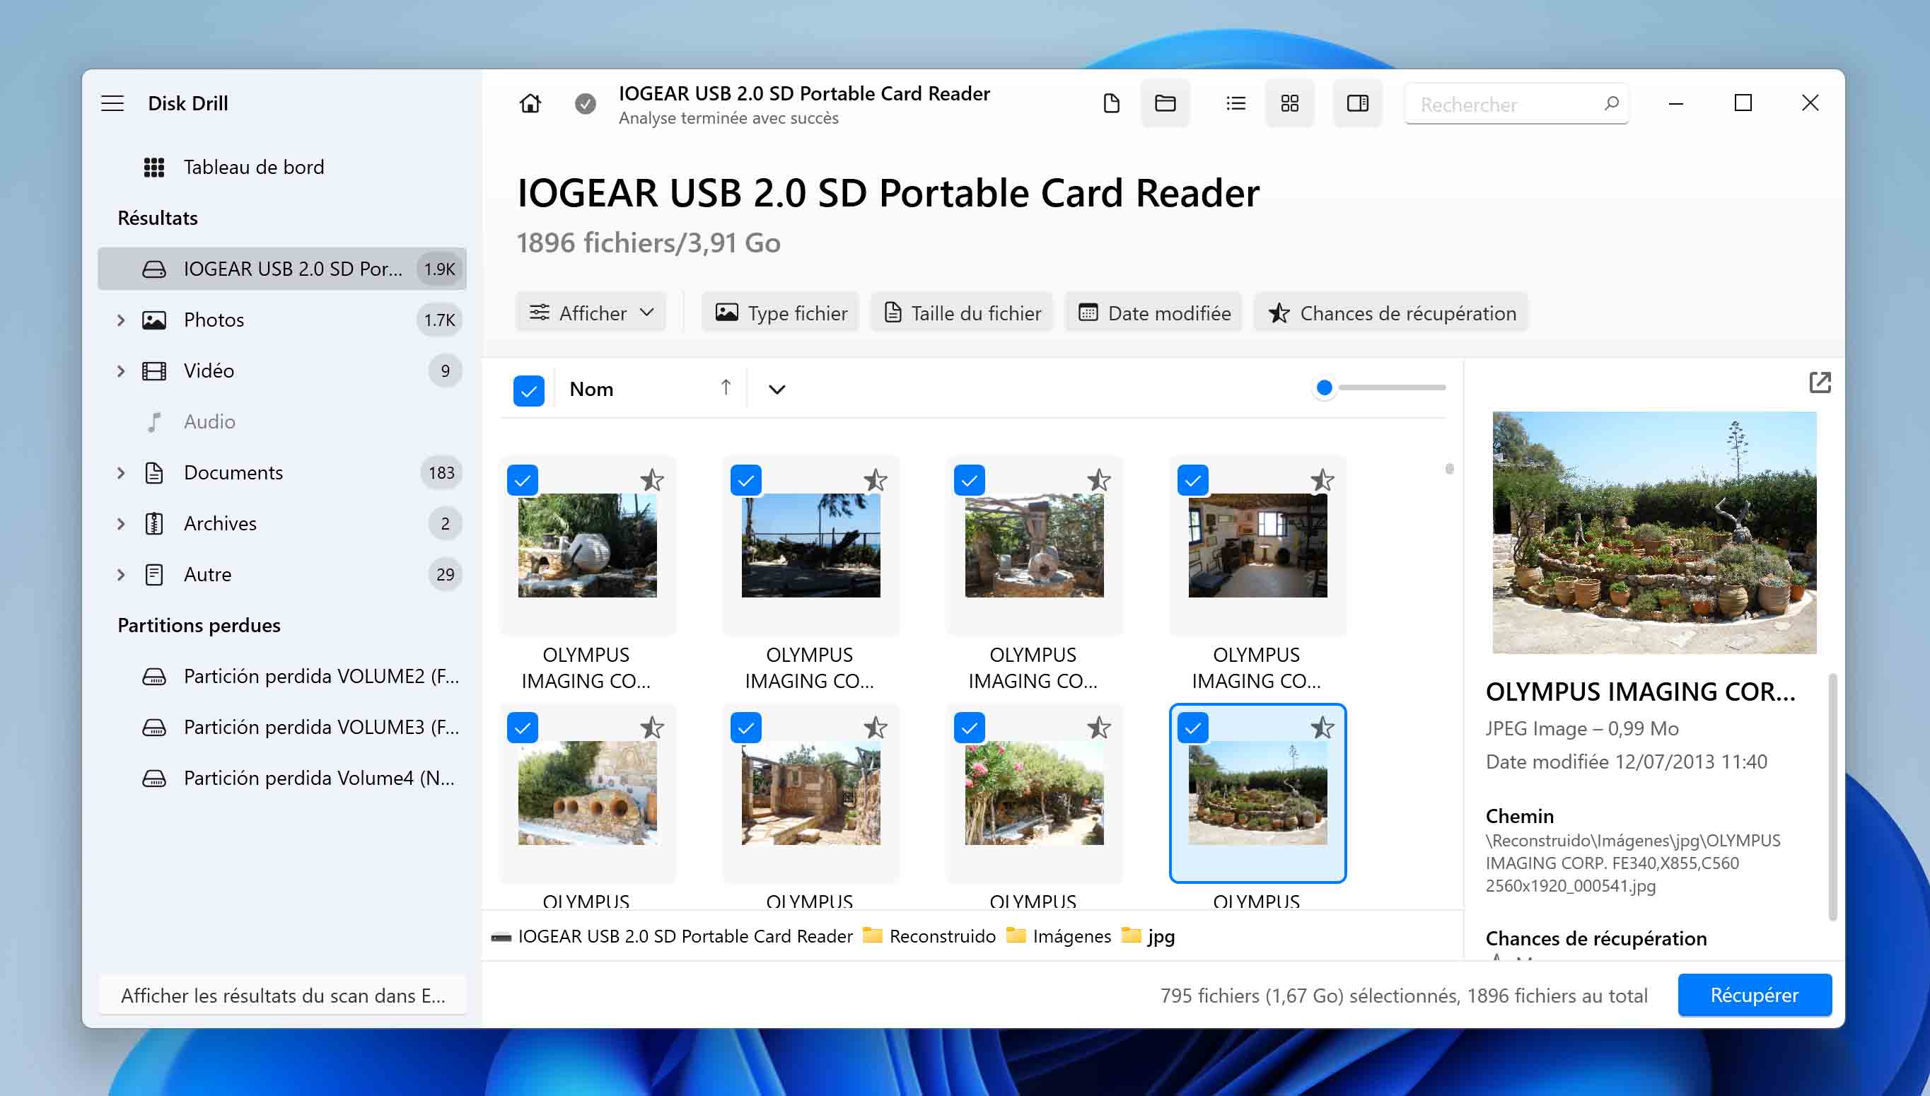Switch to folder view icon
Screen dimensions: 1930x1096
[1165, 103]
